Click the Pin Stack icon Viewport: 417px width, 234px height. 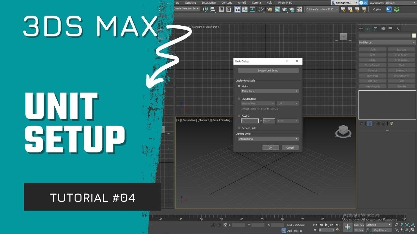point(361,123)
